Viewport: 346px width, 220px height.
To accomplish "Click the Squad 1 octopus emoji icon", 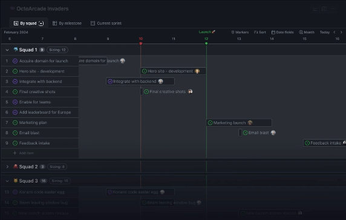I will (16, 50).
